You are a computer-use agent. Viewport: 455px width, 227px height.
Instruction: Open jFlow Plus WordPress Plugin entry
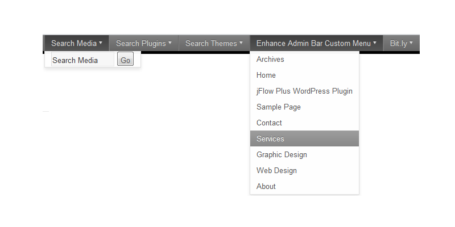[304, 91]
